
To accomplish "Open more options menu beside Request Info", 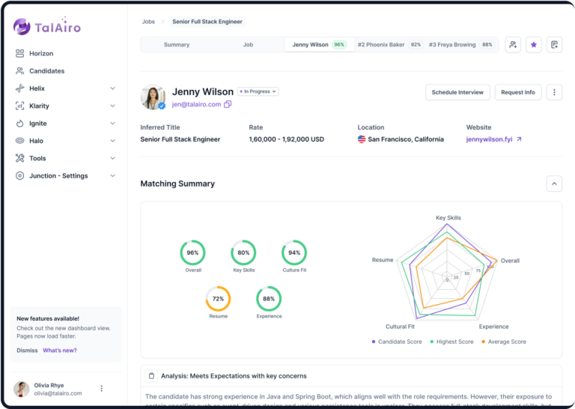I will pos(554,92).
